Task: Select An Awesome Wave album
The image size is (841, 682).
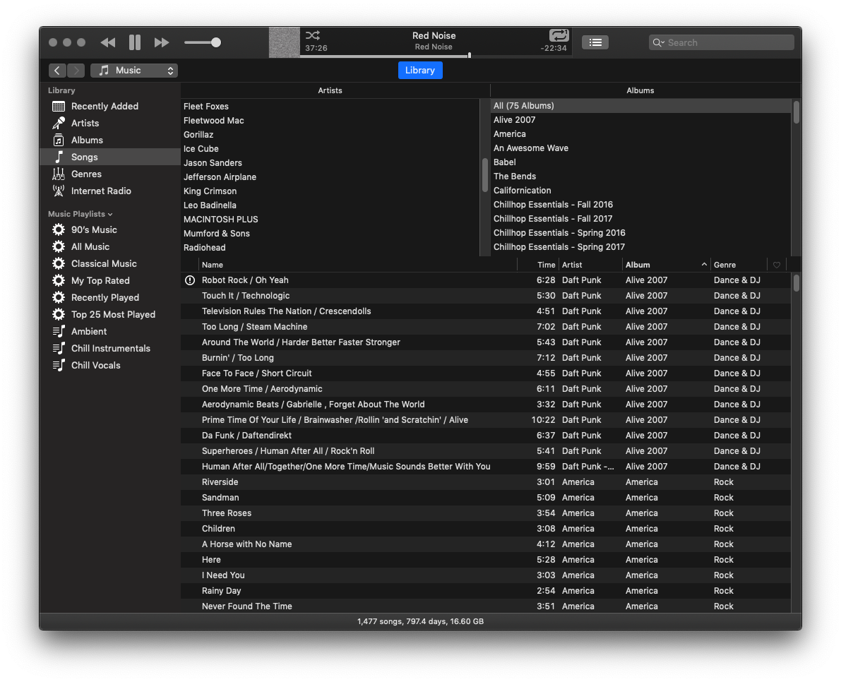Action: [x=641, y=148]
